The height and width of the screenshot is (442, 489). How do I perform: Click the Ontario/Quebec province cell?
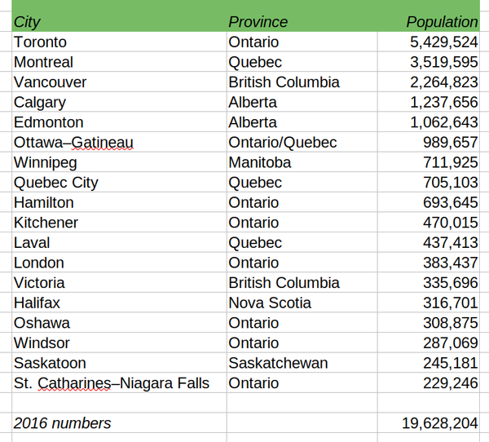pos(302,143)
